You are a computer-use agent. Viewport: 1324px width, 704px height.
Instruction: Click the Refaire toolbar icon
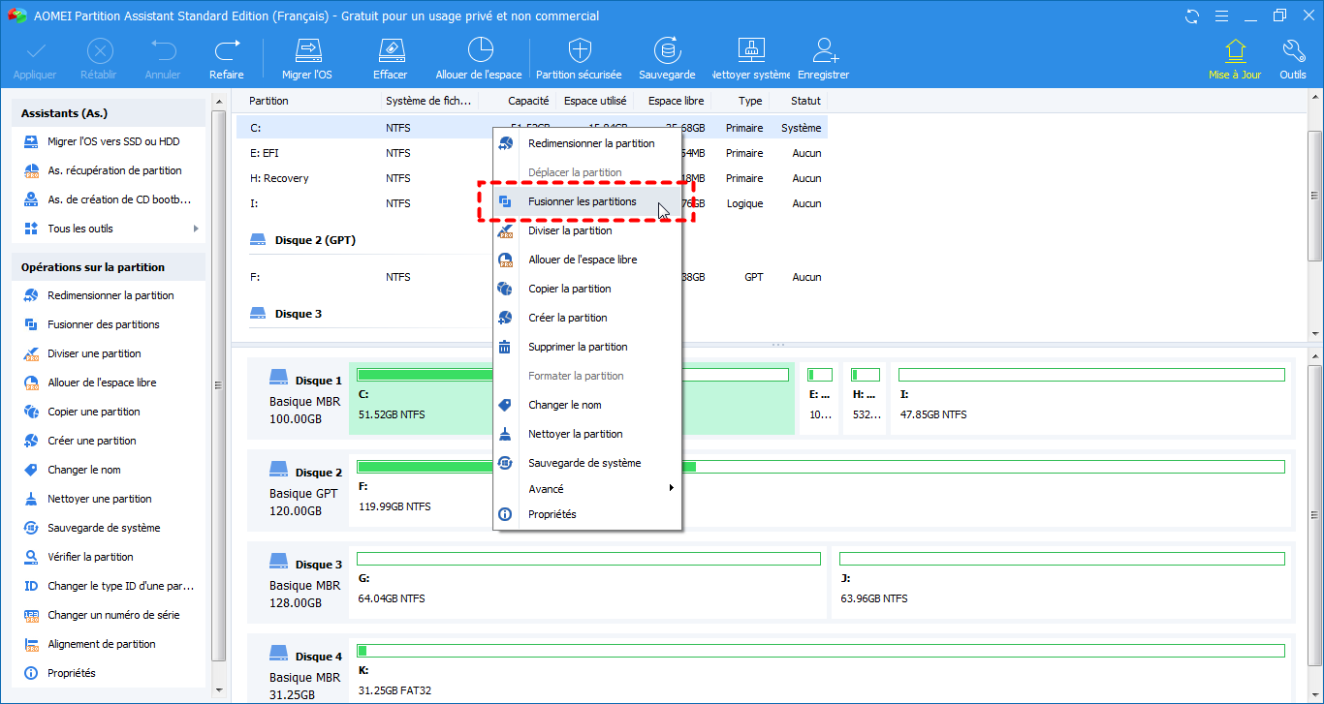pyautogui.click(x=227, y=60)
